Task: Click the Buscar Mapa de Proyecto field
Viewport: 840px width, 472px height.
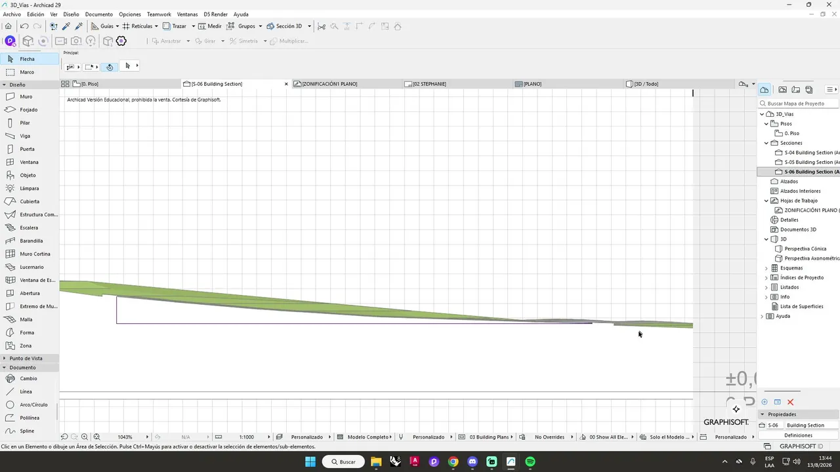Action: pyautogui.click(x=799, y=104)
